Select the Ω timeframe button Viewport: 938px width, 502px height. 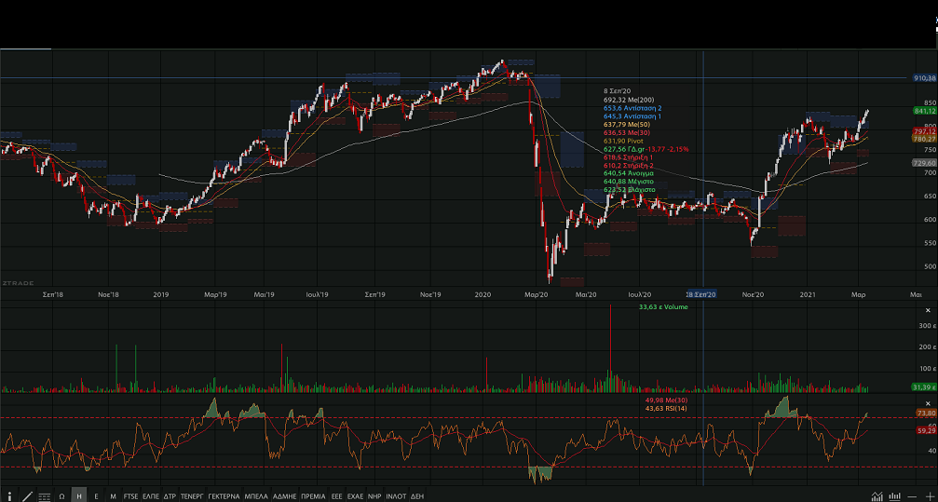61,495
